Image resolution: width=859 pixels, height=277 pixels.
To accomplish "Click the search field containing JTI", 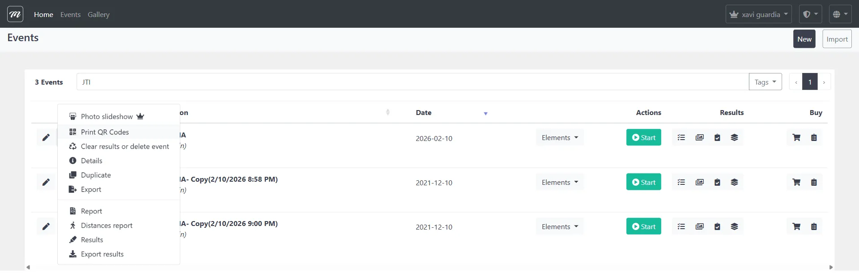I will (x=412, y=82).
